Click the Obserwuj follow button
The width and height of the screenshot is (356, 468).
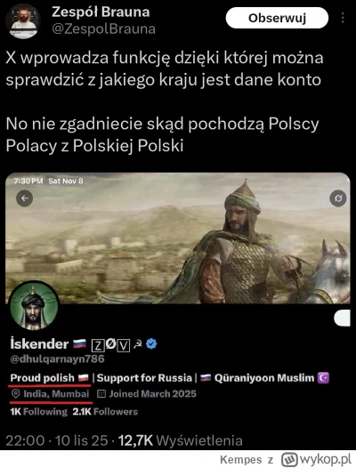(x=277, y=18)
